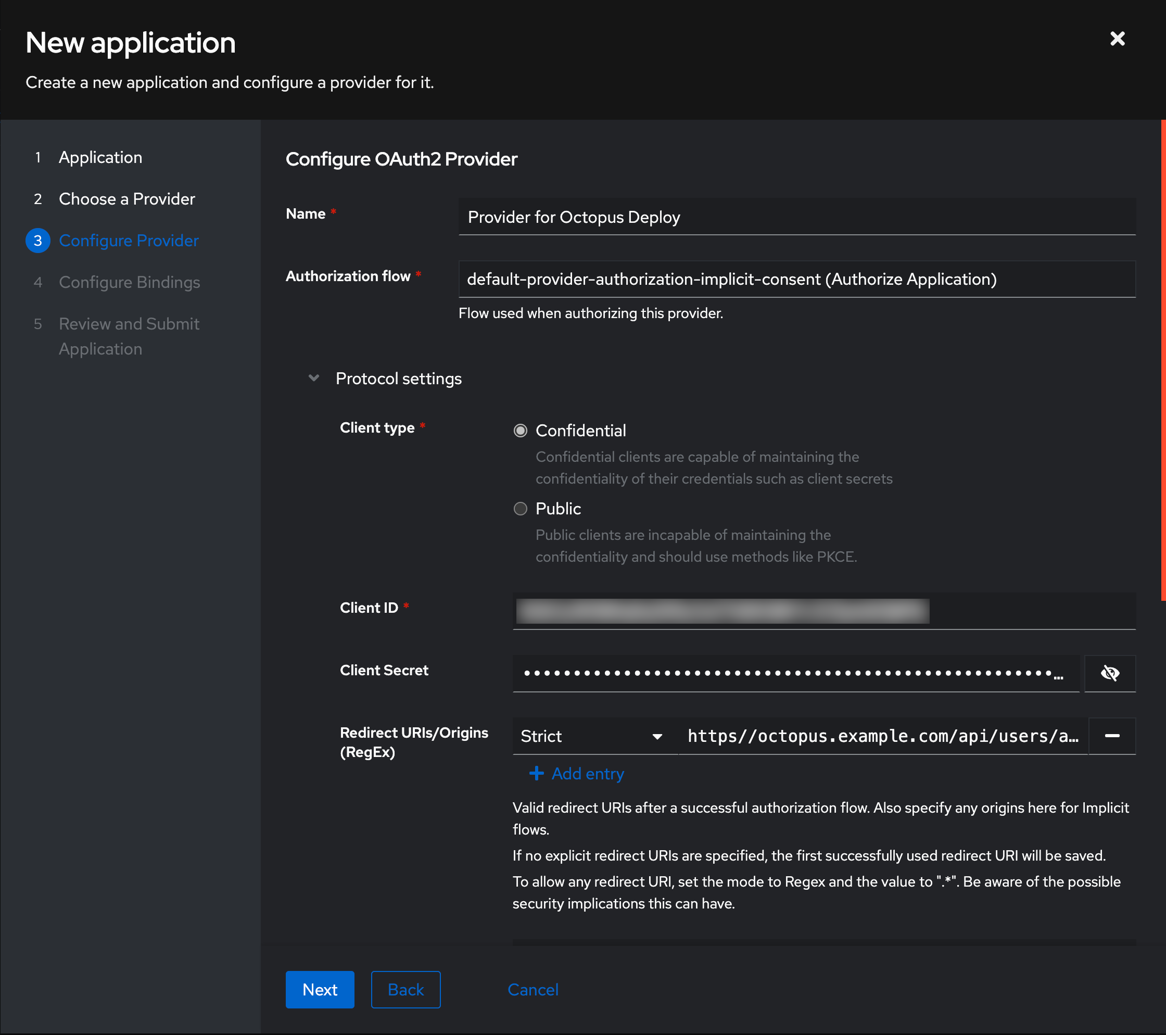Click the step 3 numbered circle indicator
The height and width of the screenshot is (1035, 1166).
pyautogui.click(x=37, y=240)
